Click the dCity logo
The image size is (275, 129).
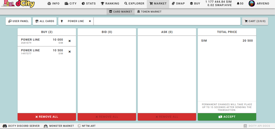[18, 4]
